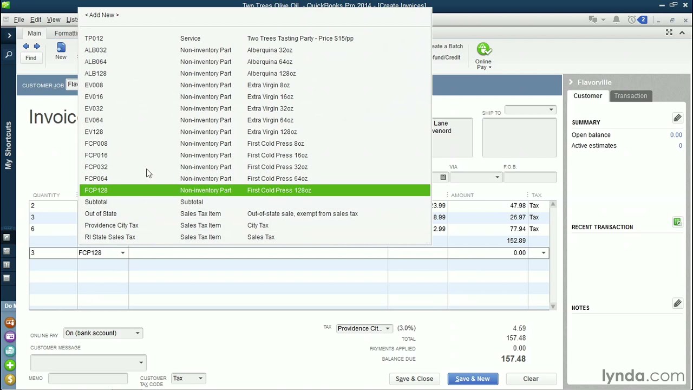Switch to the Customer tab

(x=587, y=96)
